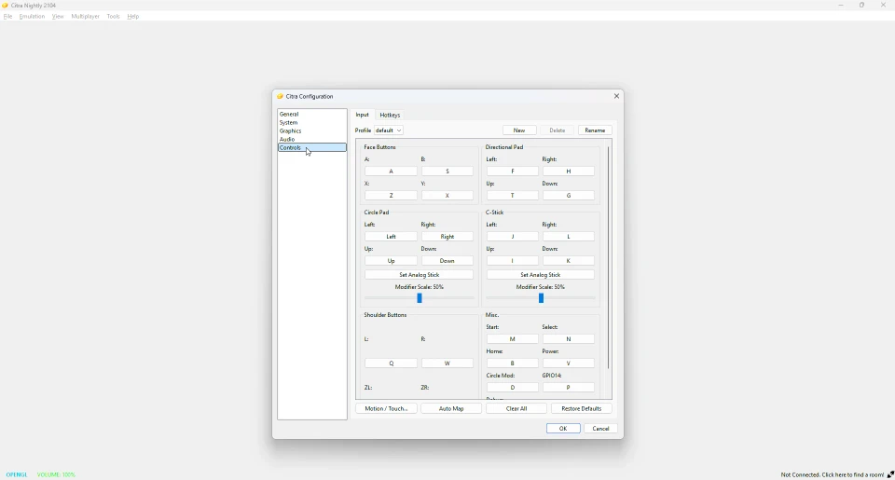The image size is (895, 480).
Task: Select System in the configuration list
Action: (312, 123)
